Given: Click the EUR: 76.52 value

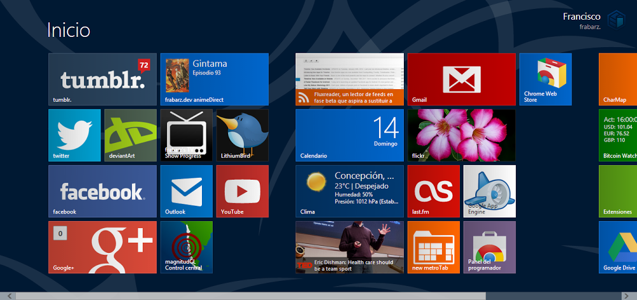Looking at the screenshot, I should click(616, 134).
